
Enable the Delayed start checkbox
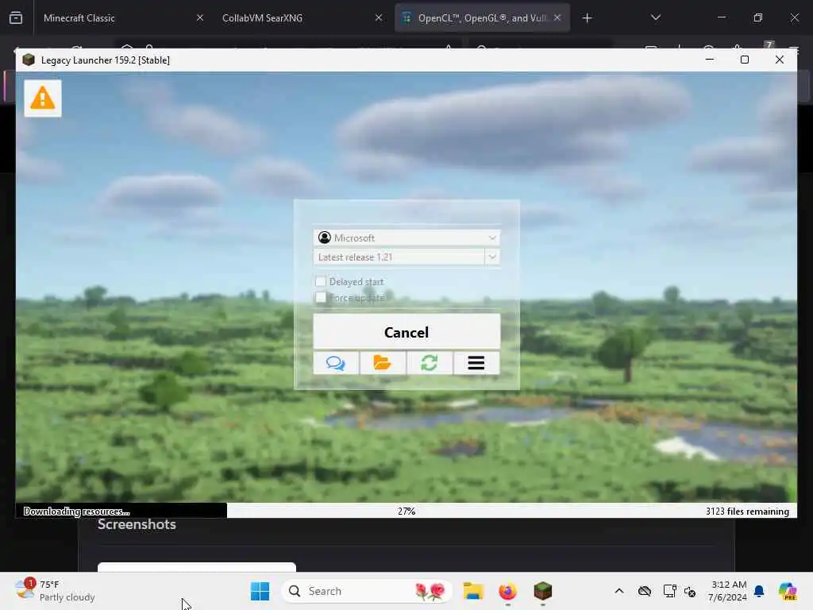tap(321, 281)
